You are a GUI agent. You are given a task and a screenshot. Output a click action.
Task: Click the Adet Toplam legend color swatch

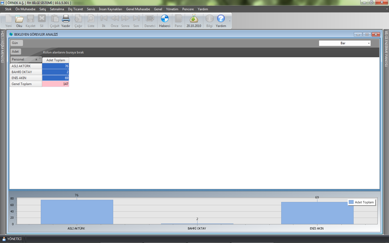pyautogui.click(x=351, y=202)
